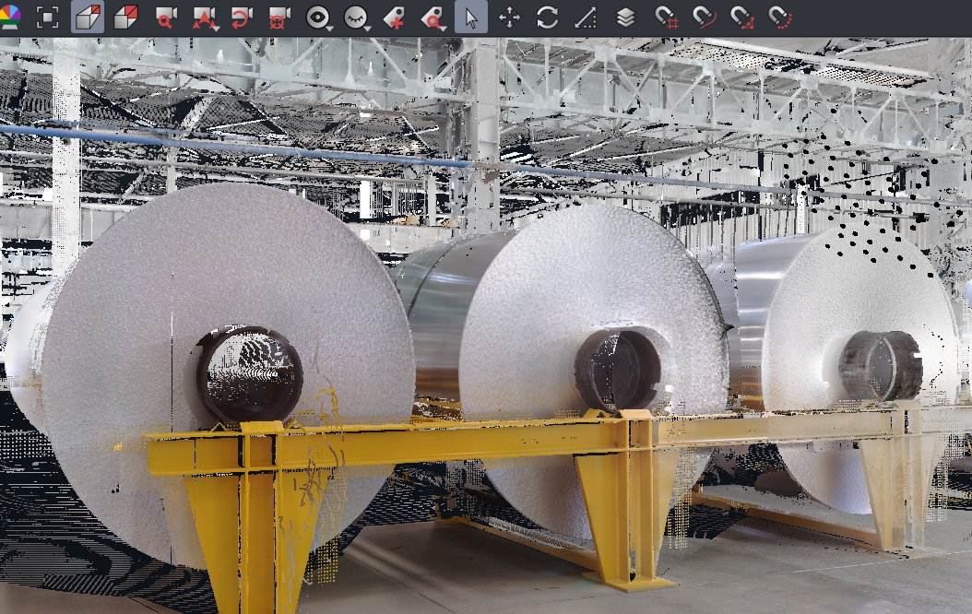Image resolution: width=972 pixels, height=614 pixels.
Task: Click the zoom extents frame icon
Action: pyautogui.click(x=48, y=18)
